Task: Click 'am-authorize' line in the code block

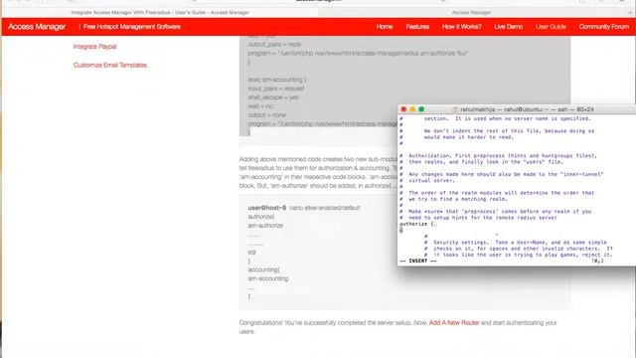Action: click(x=265, y=226)
